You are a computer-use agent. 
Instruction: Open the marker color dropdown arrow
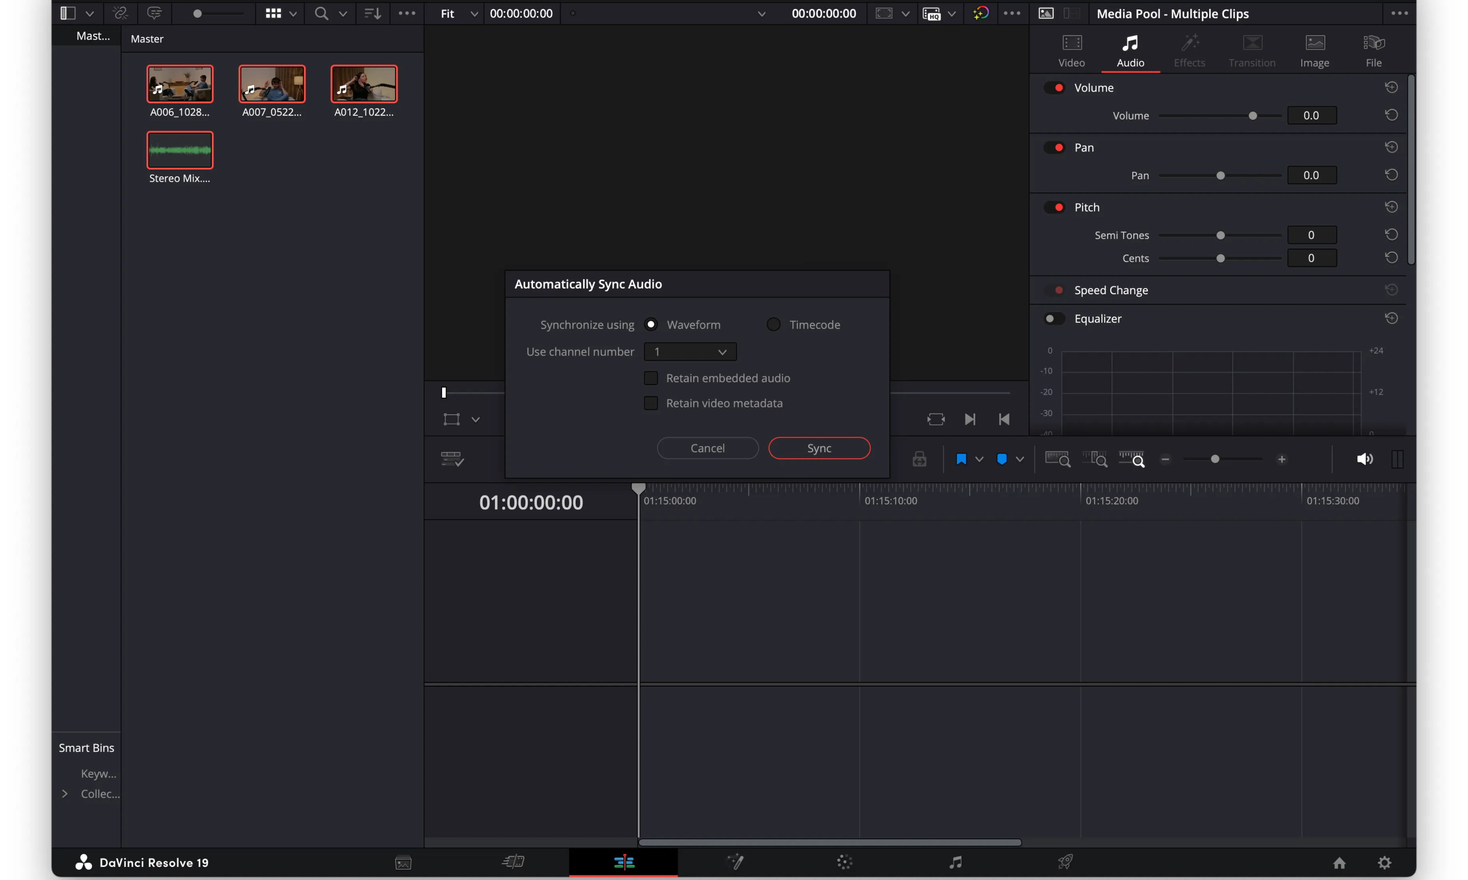pos(1020,459)
